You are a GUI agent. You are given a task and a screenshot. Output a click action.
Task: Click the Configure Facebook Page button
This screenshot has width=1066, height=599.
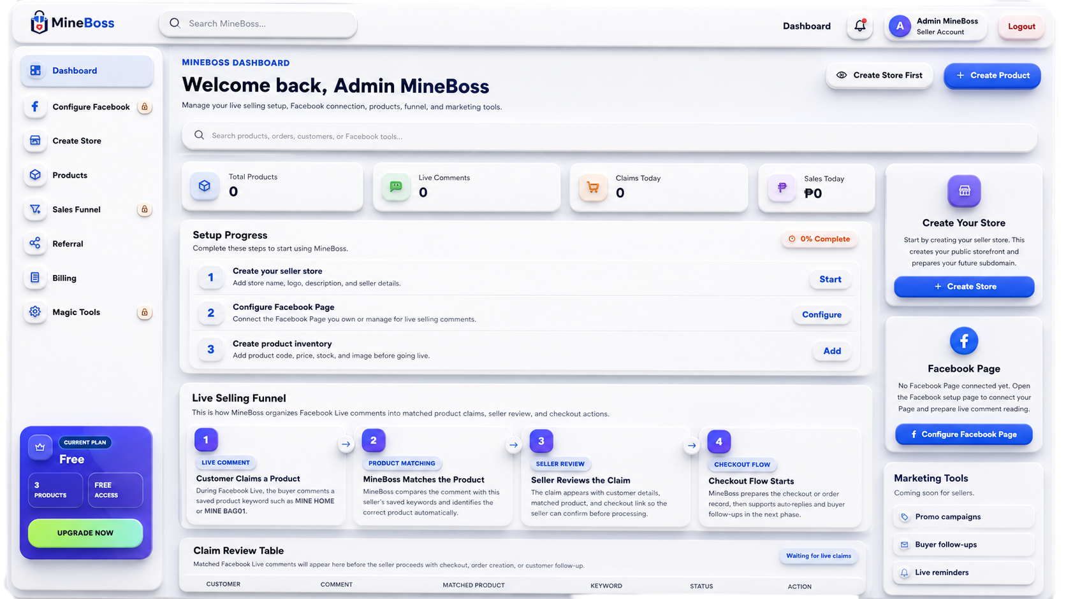tap(964, 434)
